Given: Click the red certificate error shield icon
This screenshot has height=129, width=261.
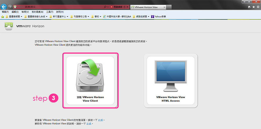Looking at the screenshot, I should (x=111, y=7).
